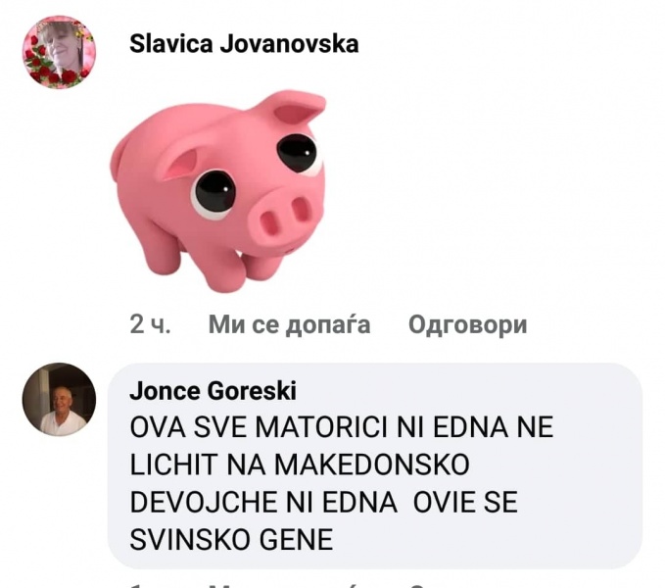Tap the word MATORICI in the comment
The width and height of the screenshot is (665, 588).
[x=321, y=427]
